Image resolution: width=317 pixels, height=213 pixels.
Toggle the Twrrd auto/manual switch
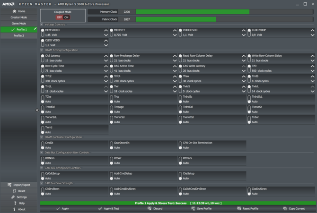point(43,130)
